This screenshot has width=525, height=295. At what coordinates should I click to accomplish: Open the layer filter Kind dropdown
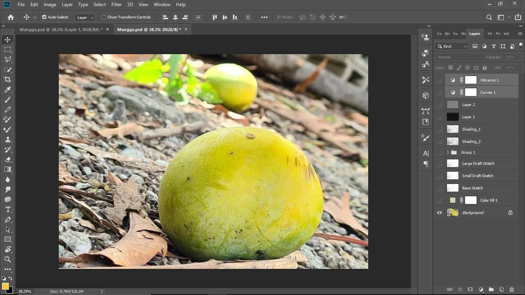[x=452, y=46]
